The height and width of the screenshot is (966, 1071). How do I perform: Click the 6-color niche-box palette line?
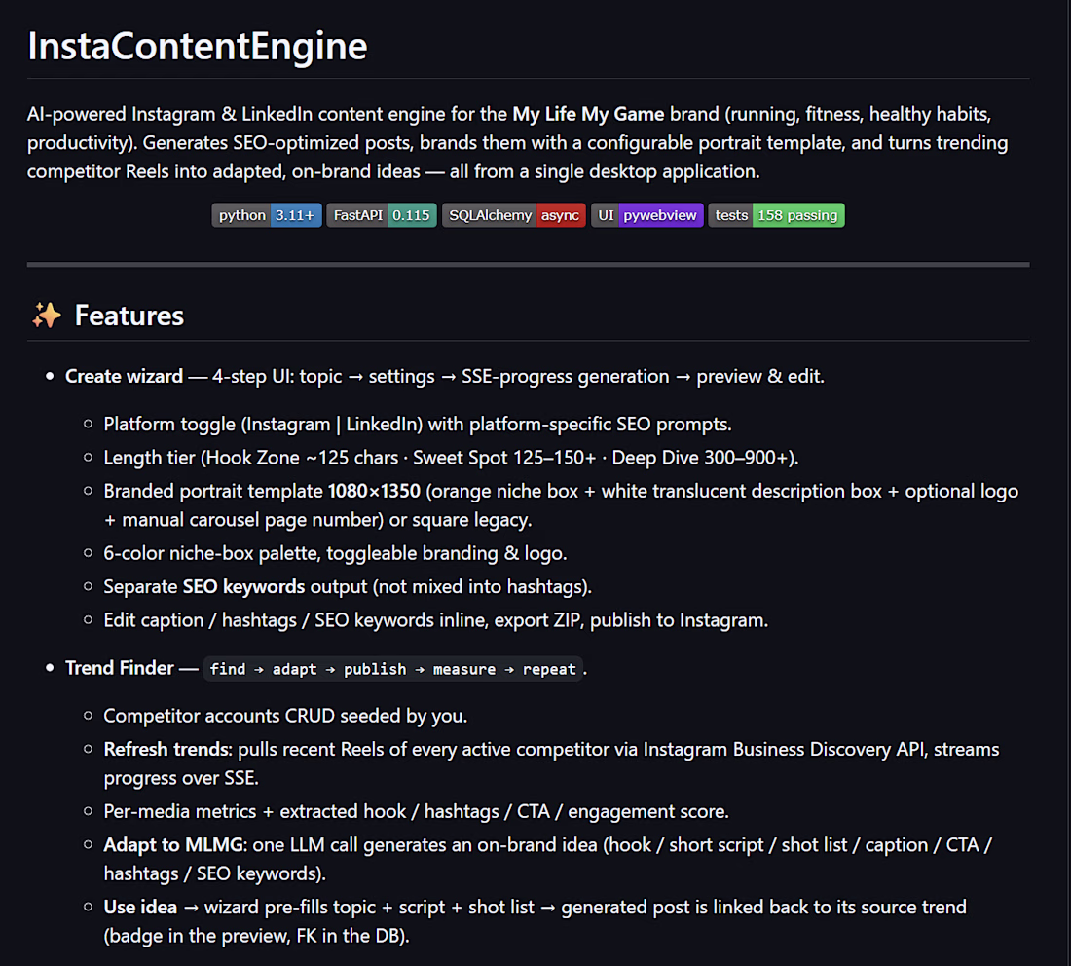click(335, 553)
